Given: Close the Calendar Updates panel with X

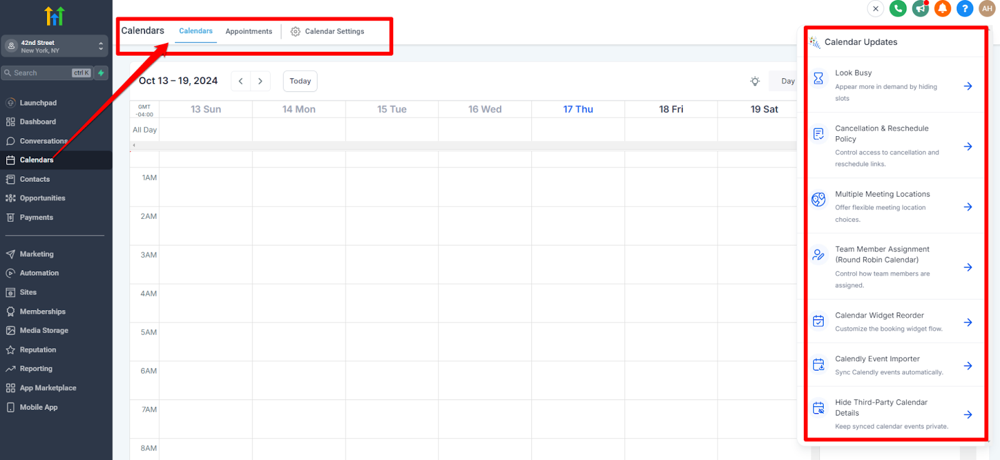Looking at the screenshot, I should click(x=876, y=9).
